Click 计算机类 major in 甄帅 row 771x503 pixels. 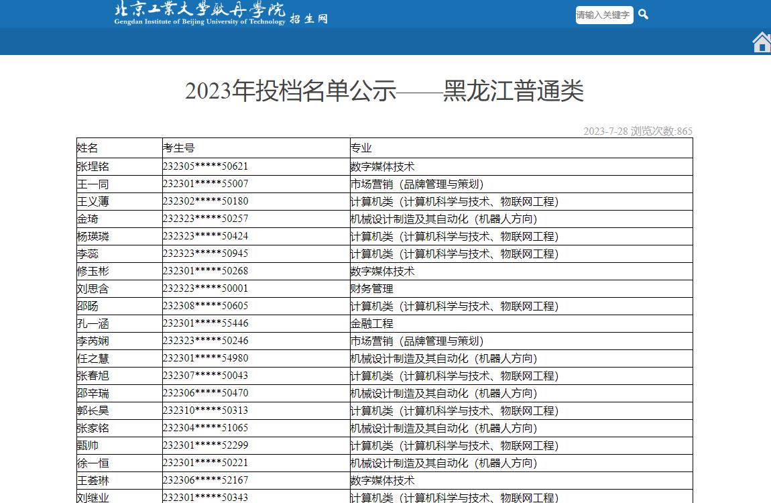coord(455,446)
